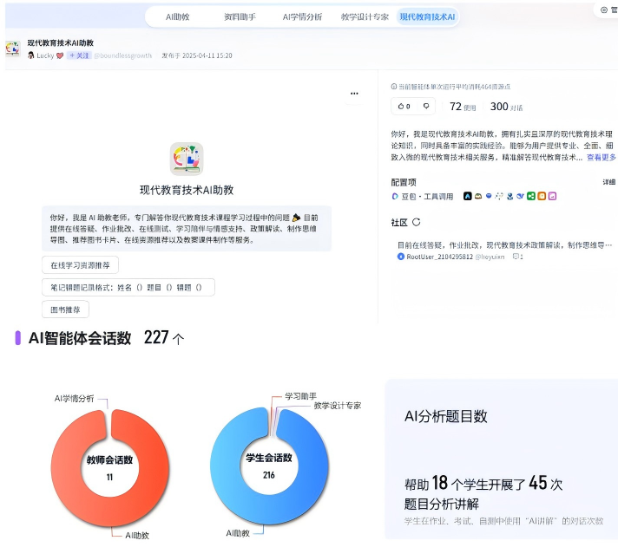Image resolution: width=618 pixels, height=560 pixels.
Task: Open RootUser_2104295812 community post author
Action: (438, 257)
